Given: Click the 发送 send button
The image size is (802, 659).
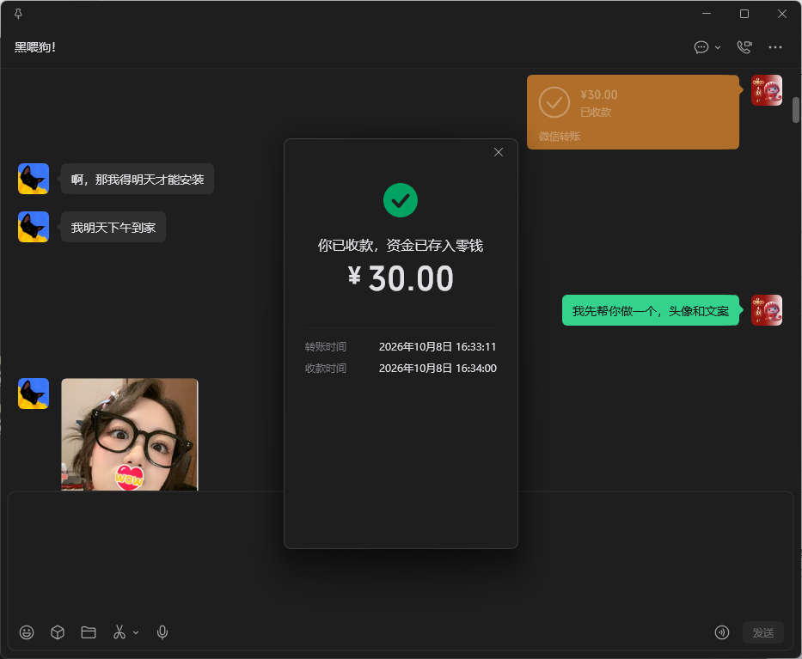Looking at the screenshot, I should 763,632.
